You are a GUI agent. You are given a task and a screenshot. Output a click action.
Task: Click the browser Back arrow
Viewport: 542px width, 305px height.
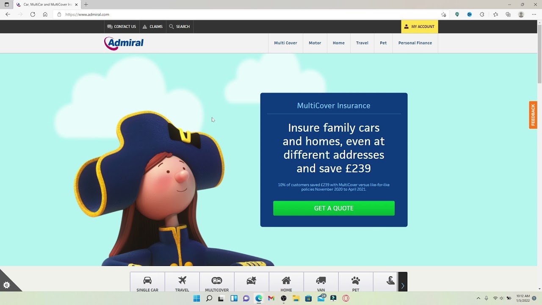(8, 14)
